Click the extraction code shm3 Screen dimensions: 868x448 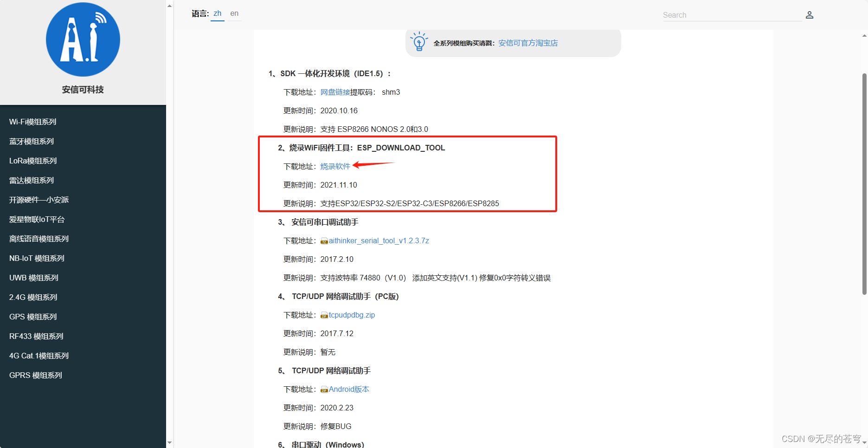[391, 92]
